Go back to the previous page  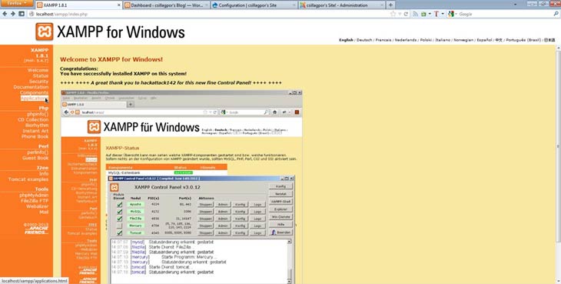pos(5,14)
